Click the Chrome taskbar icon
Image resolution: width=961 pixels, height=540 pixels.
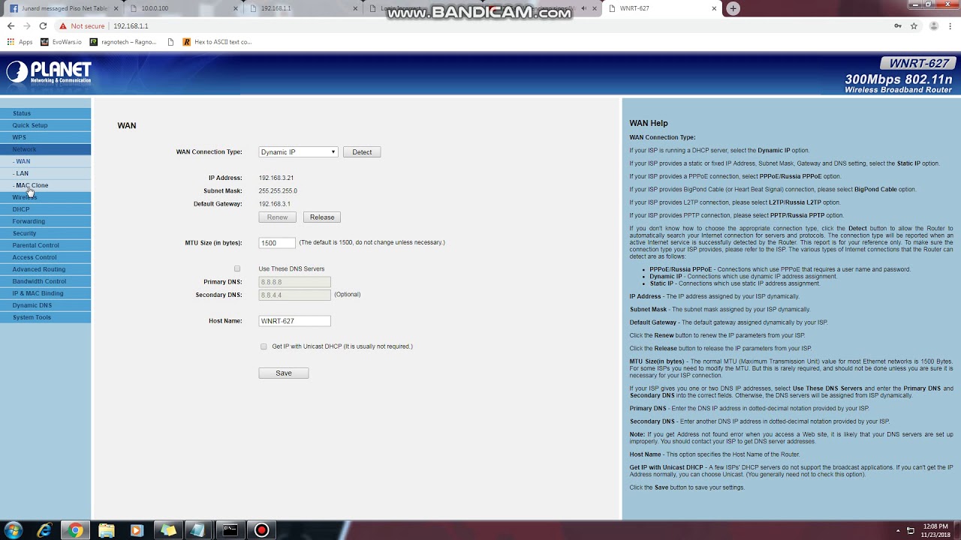coord(75,530)
